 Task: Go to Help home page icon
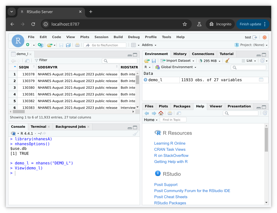161,113
